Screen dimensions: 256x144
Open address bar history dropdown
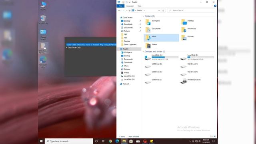(159, 10)
